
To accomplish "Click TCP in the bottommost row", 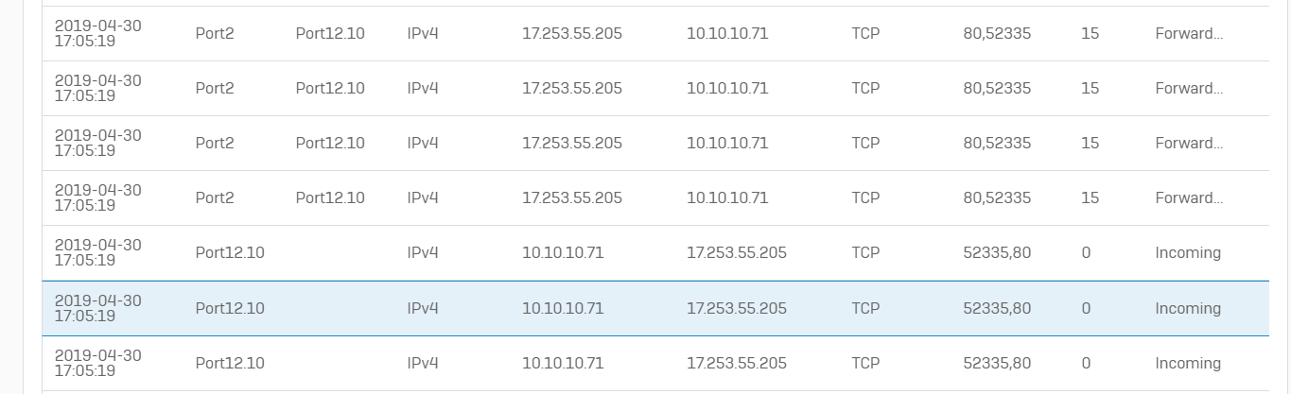I will tap(865, 363).
